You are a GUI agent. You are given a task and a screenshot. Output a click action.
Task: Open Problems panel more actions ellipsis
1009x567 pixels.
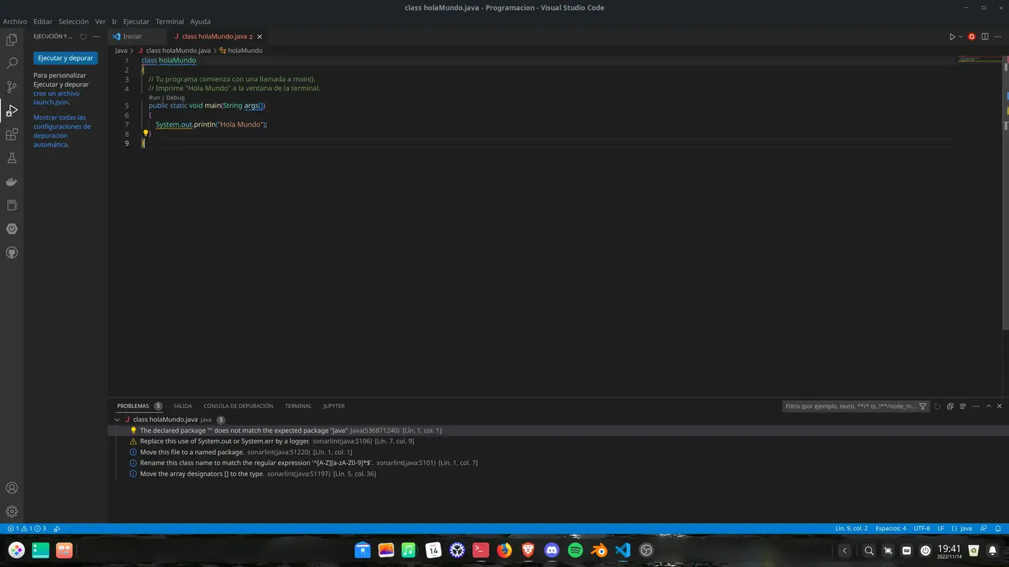(x=976, y=406)
